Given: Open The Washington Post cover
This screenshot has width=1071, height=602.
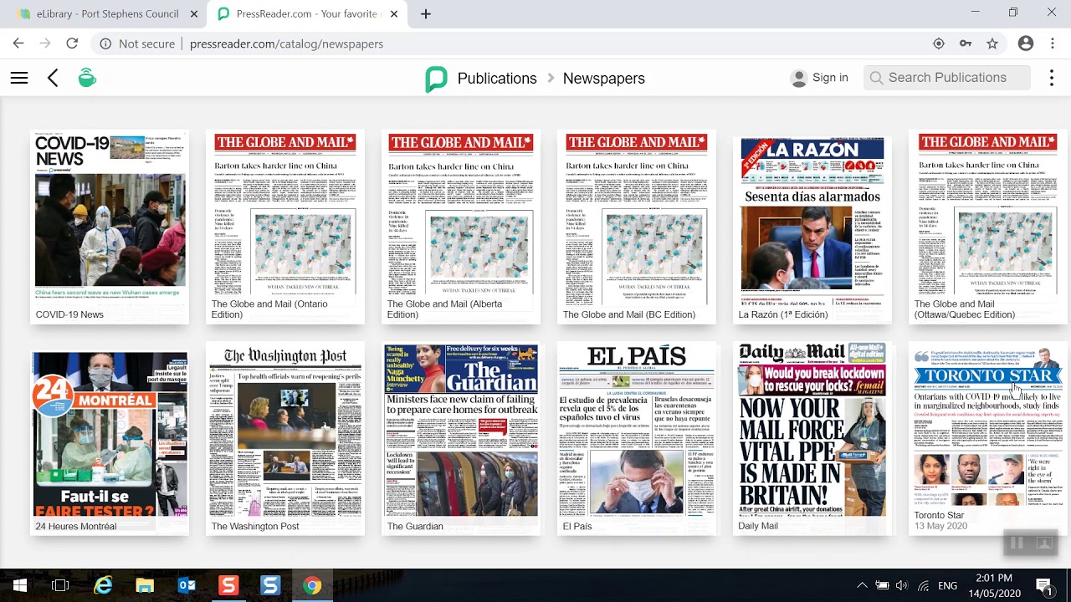Looking at the screenshot, I should tap(285, 438).
